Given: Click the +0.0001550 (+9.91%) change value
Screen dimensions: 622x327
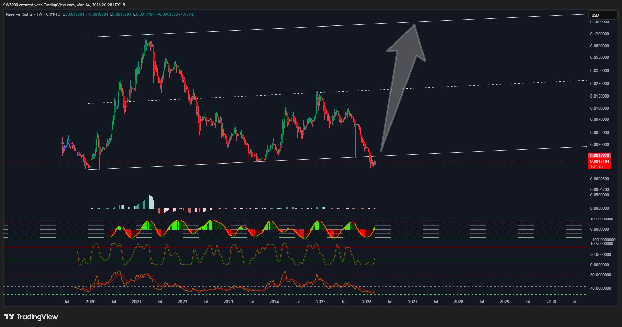Looking at the screenshot, I should point(176,14).
